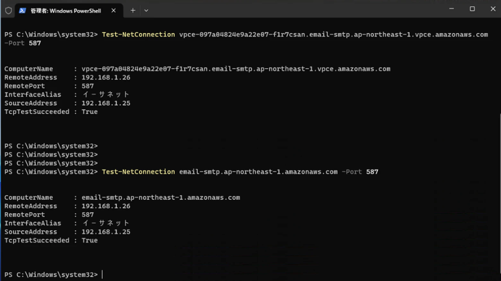
Task: Click the first ComputerName vpce value
Action: point(236,69)
